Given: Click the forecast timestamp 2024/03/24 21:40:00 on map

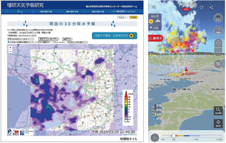Looking at the screenshot, I should tap(113, 132).
